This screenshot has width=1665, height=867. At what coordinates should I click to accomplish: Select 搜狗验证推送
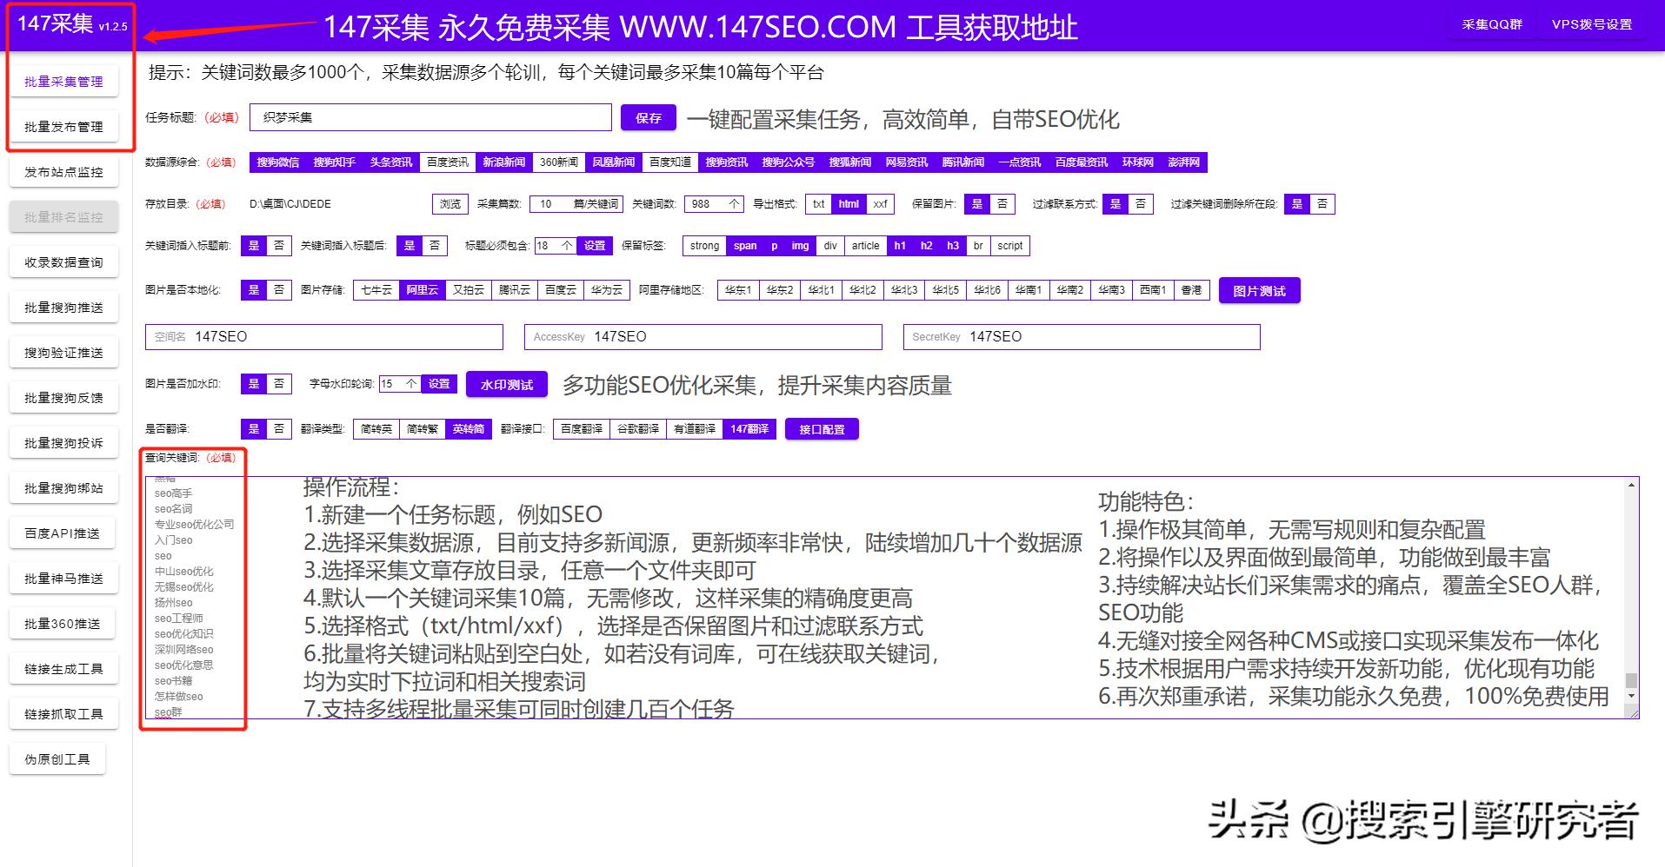point(63,352)
